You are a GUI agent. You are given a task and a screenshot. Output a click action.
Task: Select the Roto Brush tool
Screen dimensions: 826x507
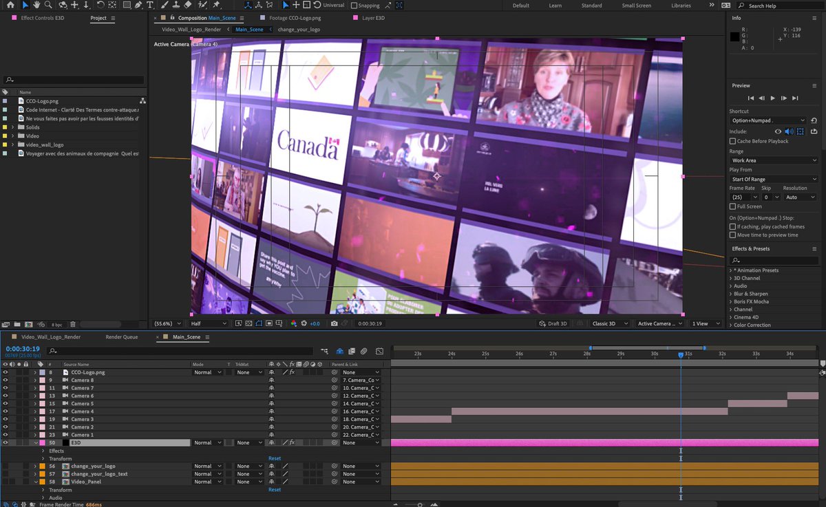[x=202, y=5]
